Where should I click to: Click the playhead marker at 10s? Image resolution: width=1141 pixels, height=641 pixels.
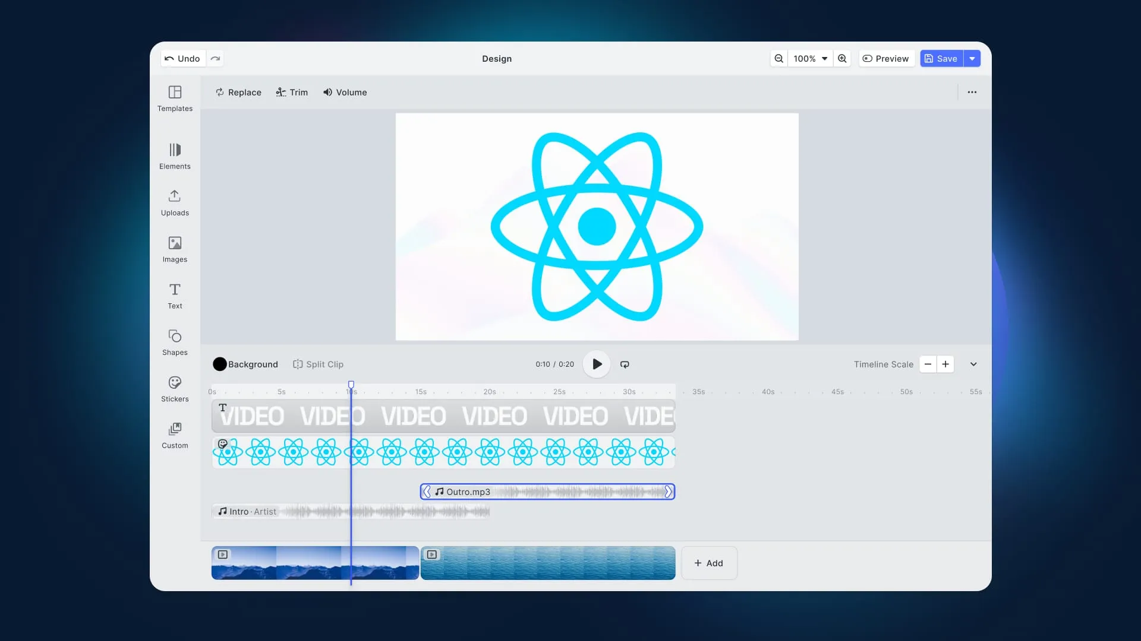pyautogui.click(x=351, y=385)
